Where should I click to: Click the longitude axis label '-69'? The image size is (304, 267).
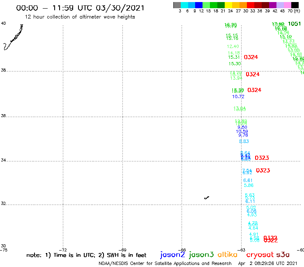pos(122,250)
